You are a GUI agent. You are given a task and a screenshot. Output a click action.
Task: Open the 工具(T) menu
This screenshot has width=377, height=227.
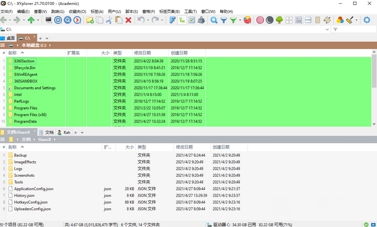(x=190, y=11)
